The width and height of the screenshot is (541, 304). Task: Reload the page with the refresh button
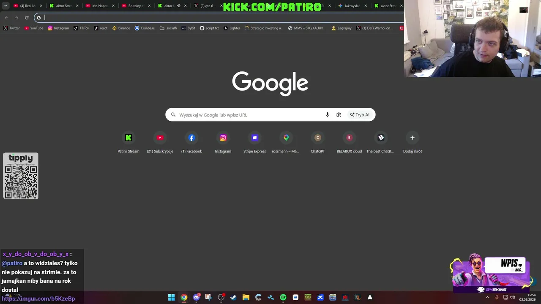pos(27,18)
